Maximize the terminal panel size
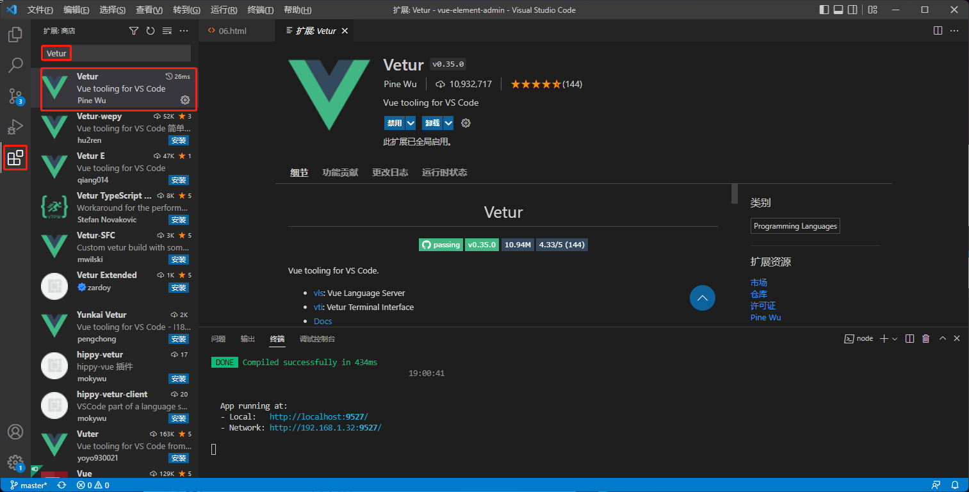The image size is (969, 492). pyautogui.click(x=942, y=338)
